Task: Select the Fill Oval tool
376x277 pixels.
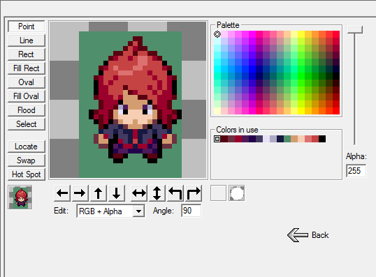Action: (x=27, y=96)
